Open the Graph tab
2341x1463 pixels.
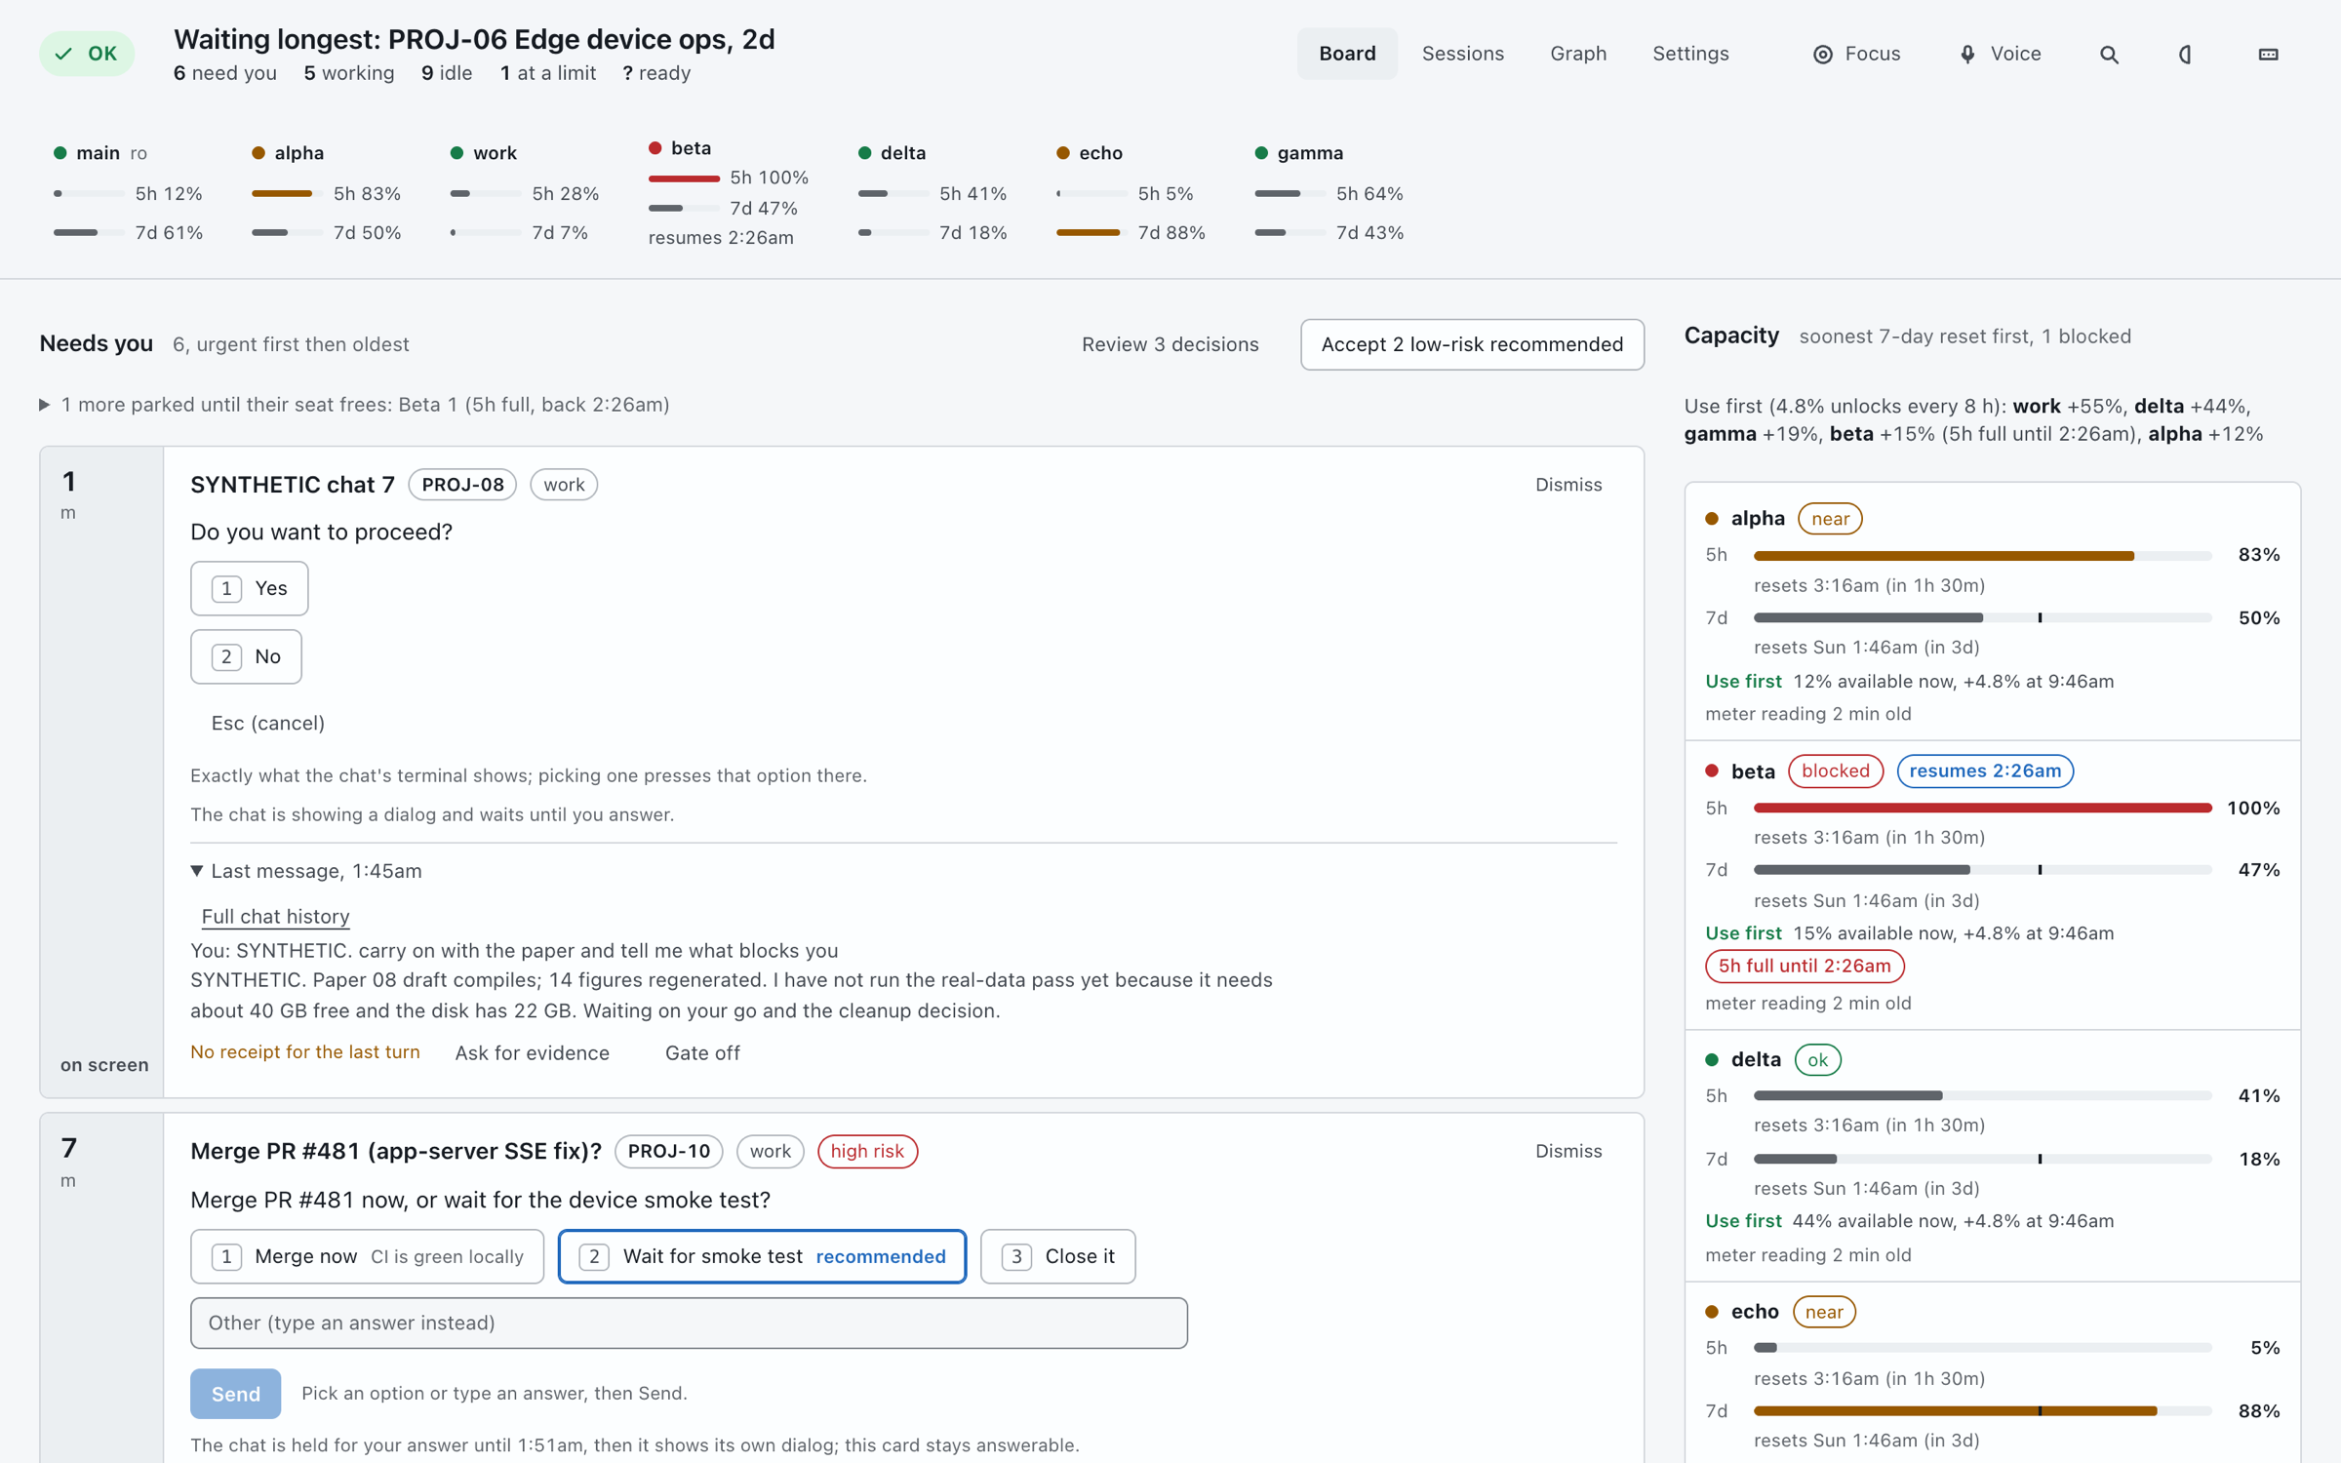pyautogui.click(x=1578, y=54)
